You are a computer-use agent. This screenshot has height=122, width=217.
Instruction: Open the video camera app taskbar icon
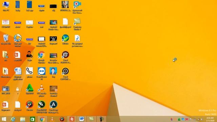coord(101,119)
